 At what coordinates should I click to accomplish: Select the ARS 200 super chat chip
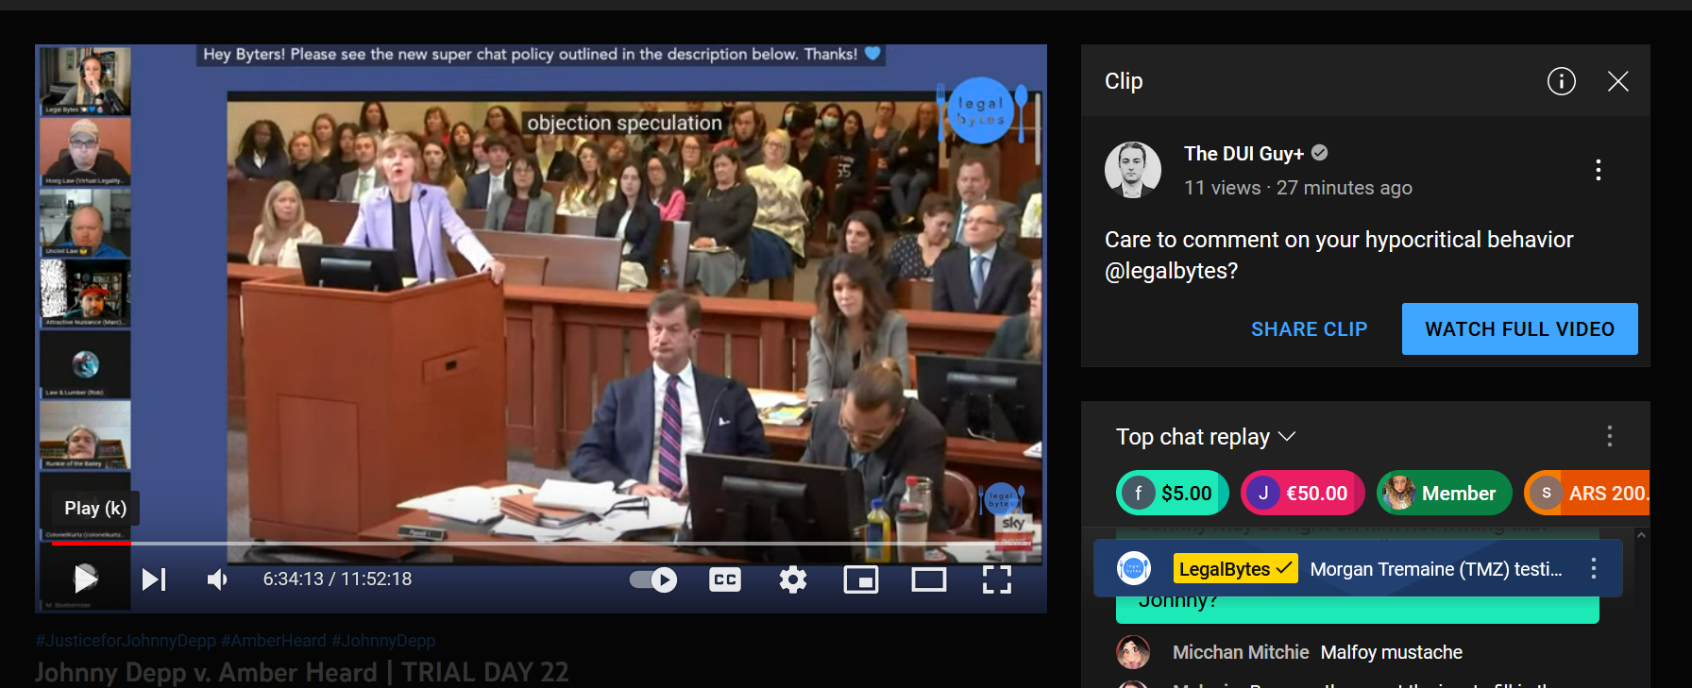[x=1587, y=493]
